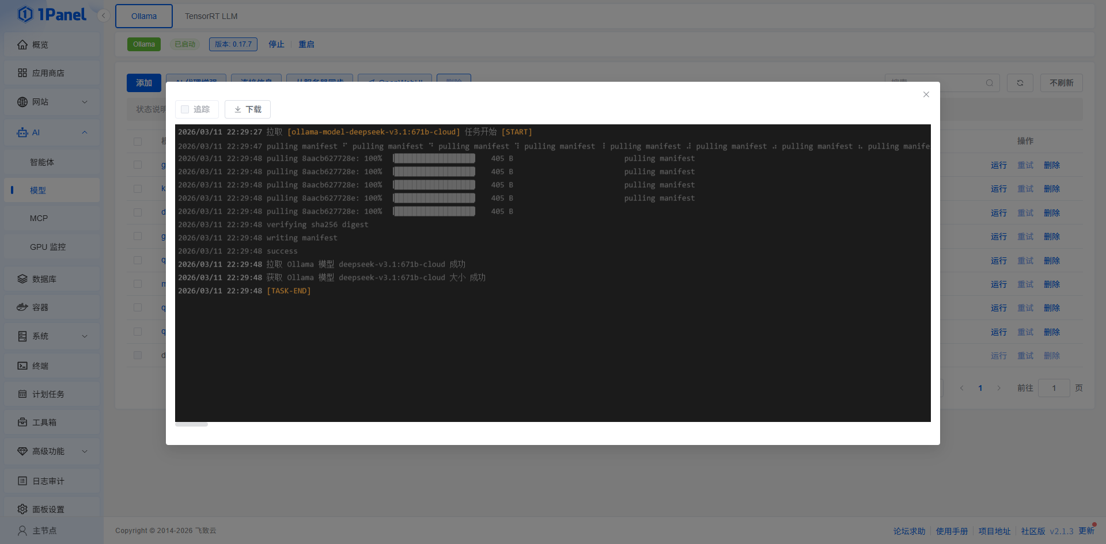Check the third model row checkbox

click(x=138, y=213)
